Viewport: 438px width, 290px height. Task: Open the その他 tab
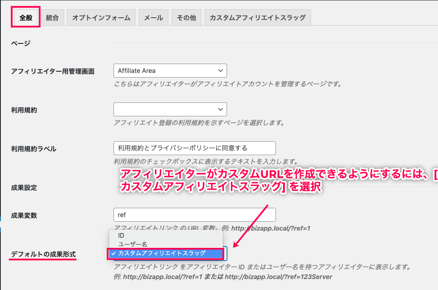pos(187,18)
